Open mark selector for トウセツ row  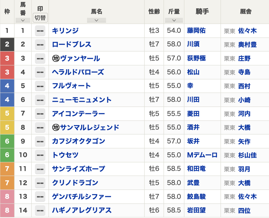(x=40, y=155)
